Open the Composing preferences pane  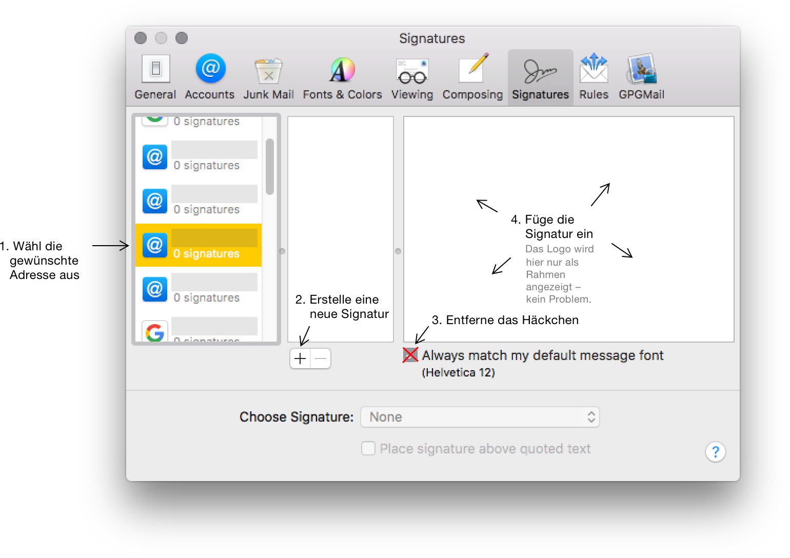coord(472,77)
